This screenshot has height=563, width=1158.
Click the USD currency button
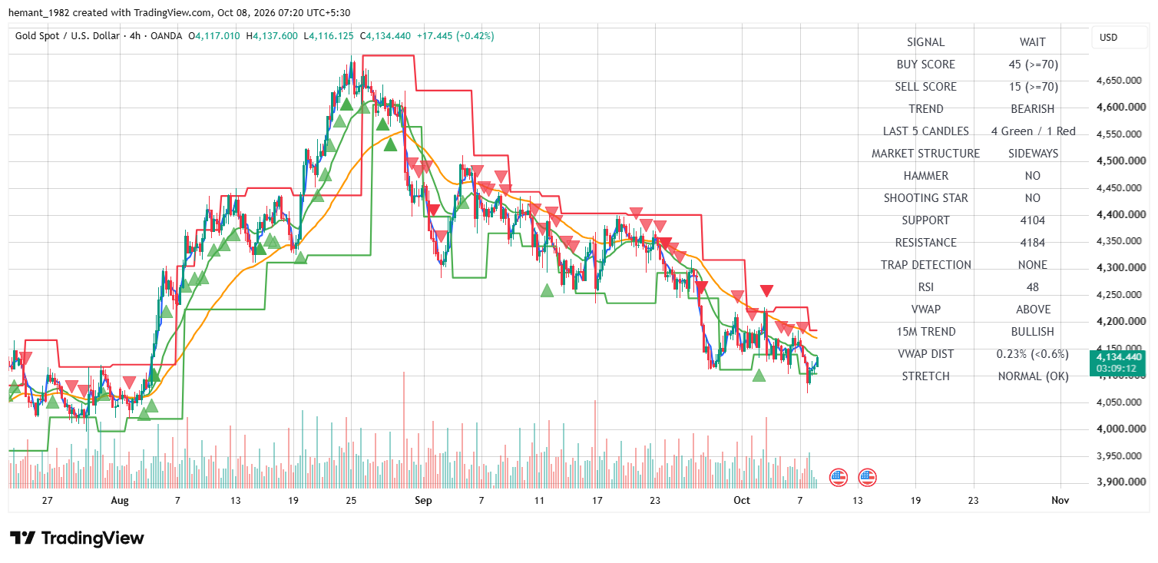click(1119, 38)
